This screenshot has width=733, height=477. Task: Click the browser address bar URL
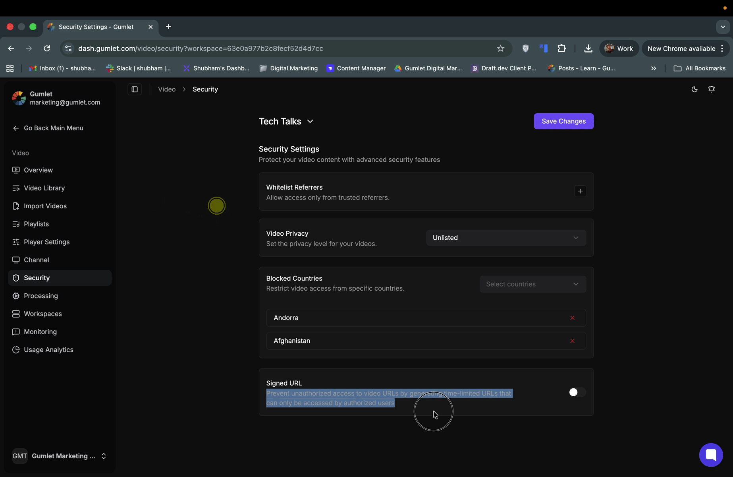point(201,48)
